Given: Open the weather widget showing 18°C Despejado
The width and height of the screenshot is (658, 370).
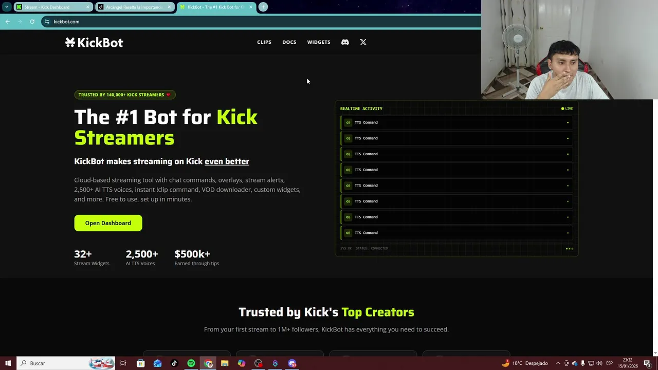Looking at the screenshot, I should 524,363.
